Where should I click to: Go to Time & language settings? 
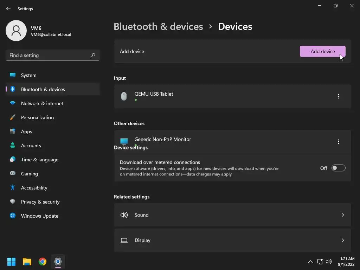[x=40, y=160]
